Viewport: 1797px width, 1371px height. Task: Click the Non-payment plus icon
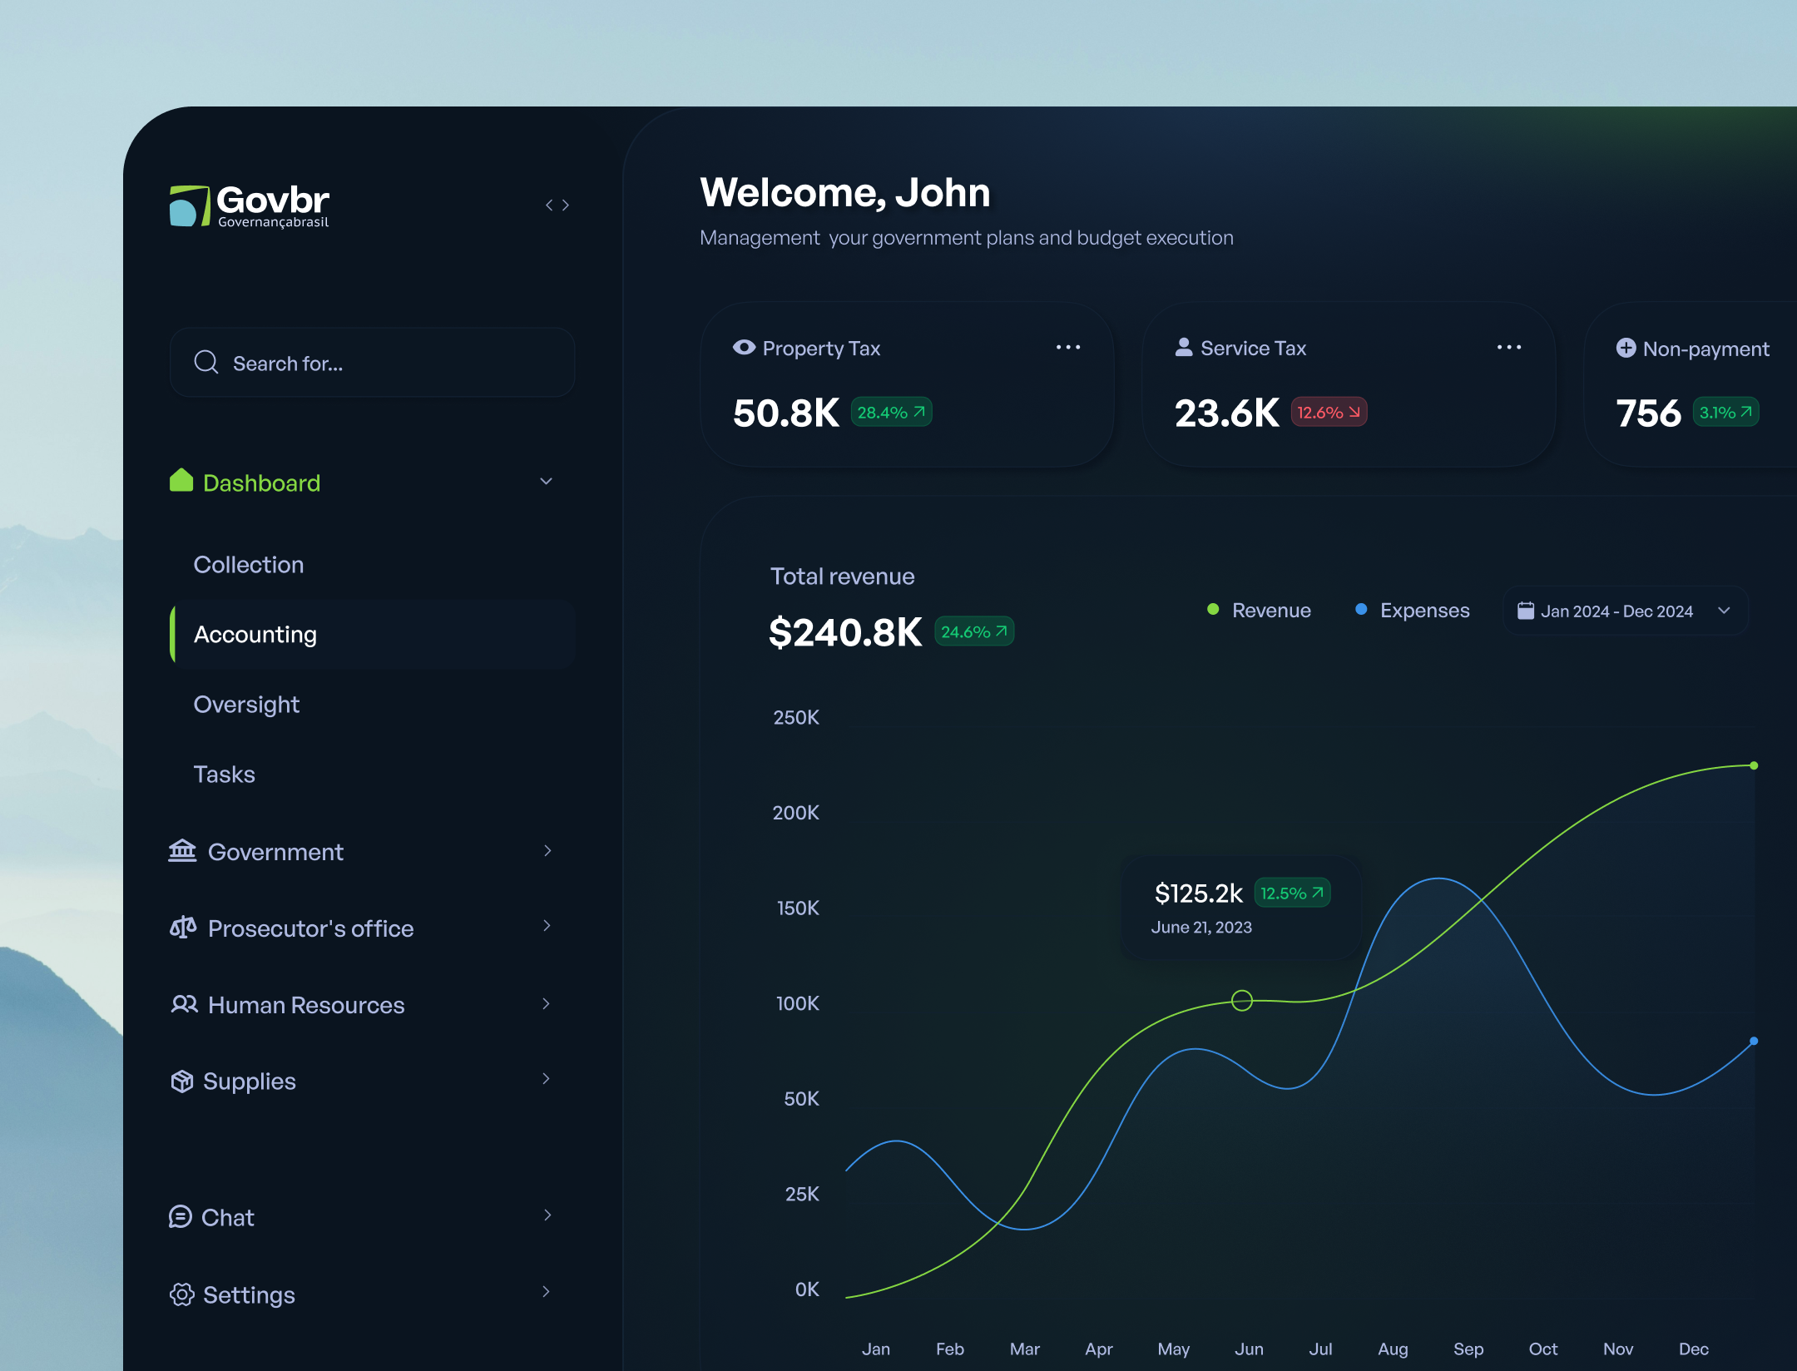coord(1626,348)
